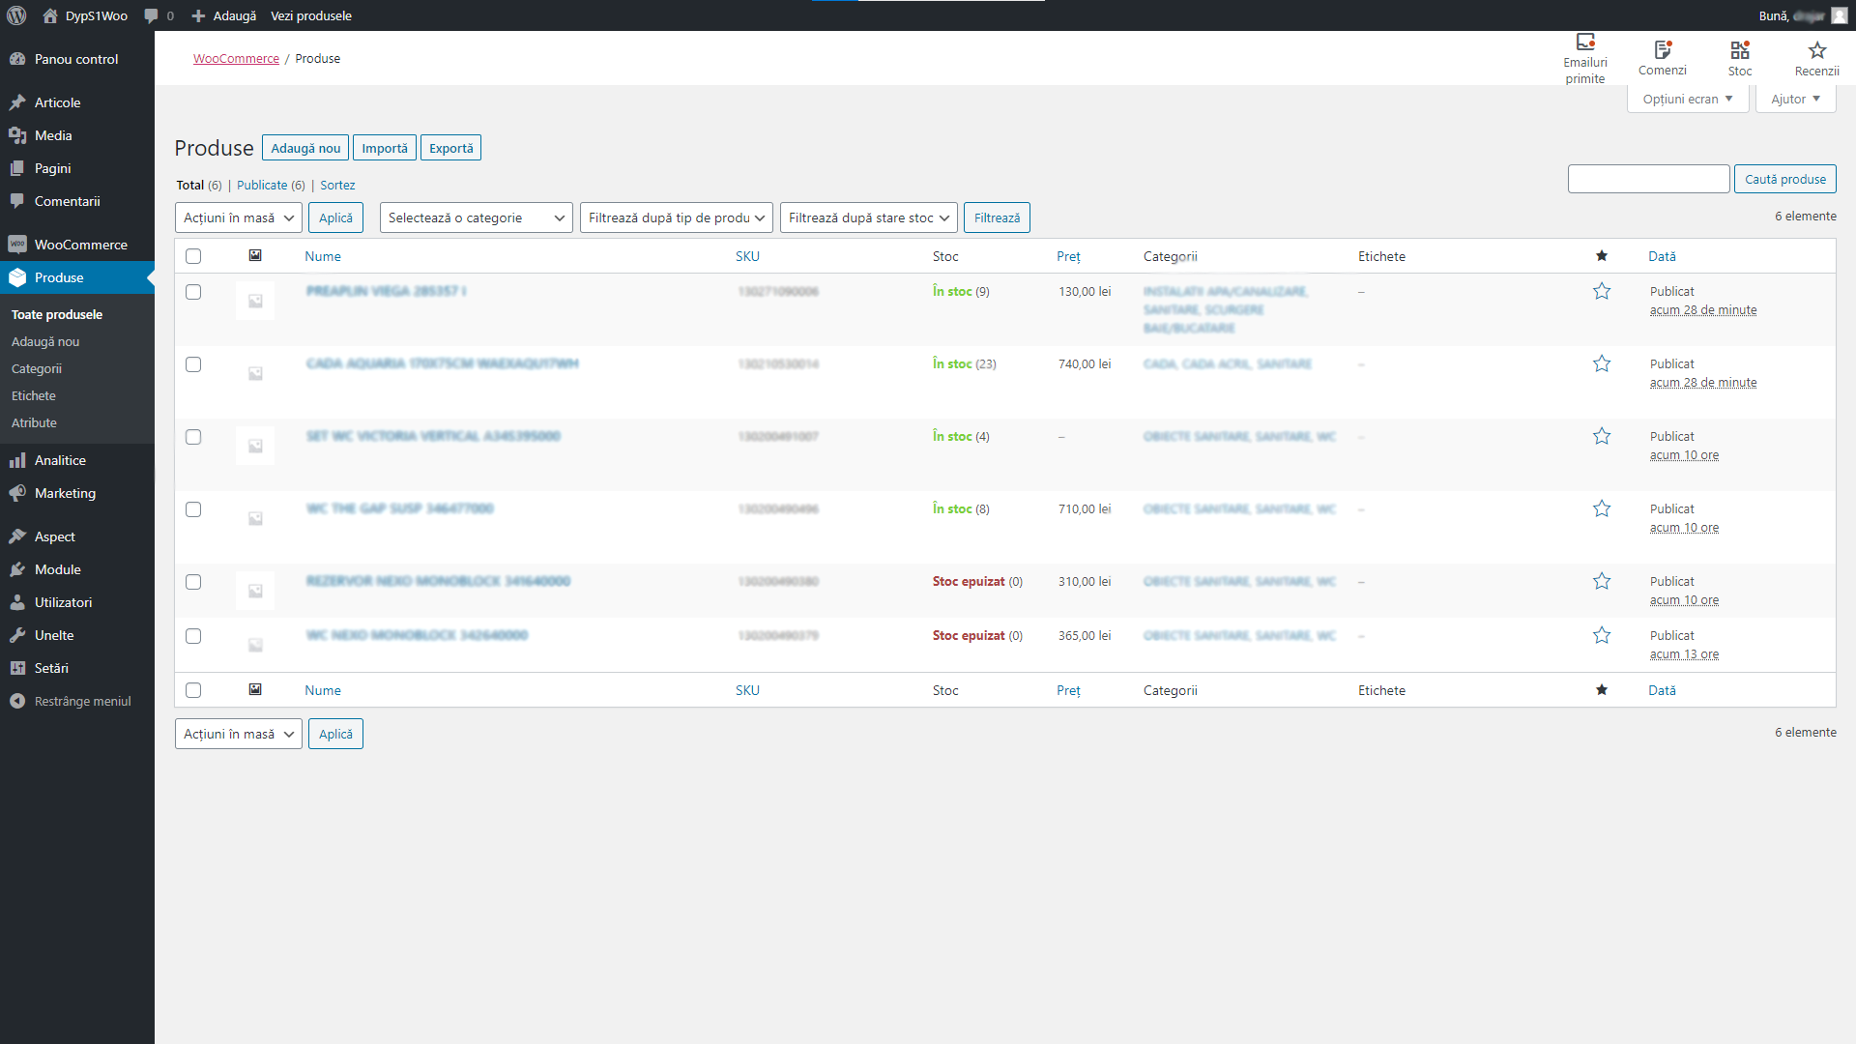Viewport: 1856px width, 1044px height.
Task: Click top Aplică button
Action: click(335, 217)
